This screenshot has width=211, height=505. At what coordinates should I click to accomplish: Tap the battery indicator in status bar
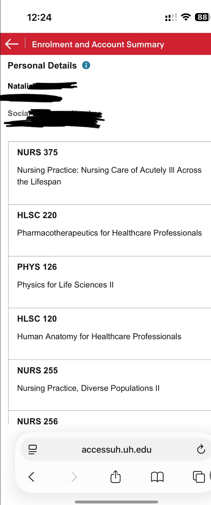(202, 17)
